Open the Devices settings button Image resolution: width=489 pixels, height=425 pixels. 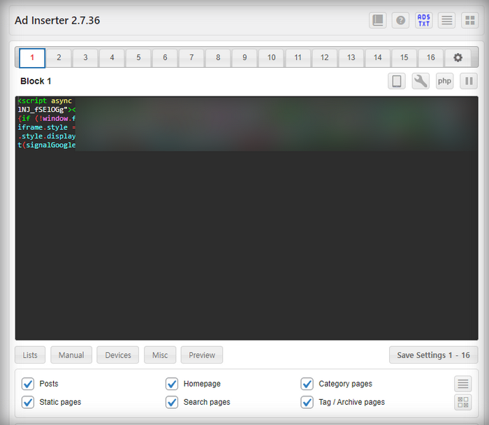118,355
